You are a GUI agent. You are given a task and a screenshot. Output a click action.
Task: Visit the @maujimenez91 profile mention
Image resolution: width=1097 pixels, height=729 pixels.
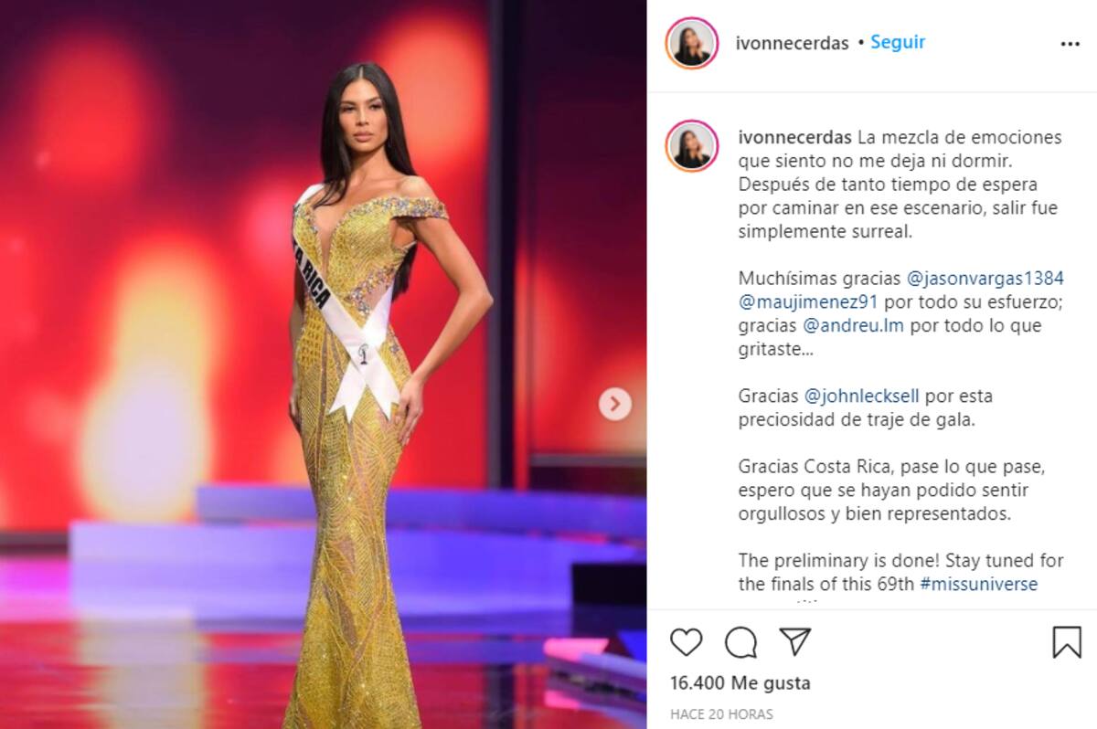801,301
